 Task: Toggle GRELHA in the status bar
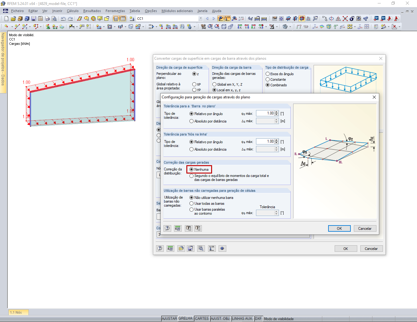(185, 319)
